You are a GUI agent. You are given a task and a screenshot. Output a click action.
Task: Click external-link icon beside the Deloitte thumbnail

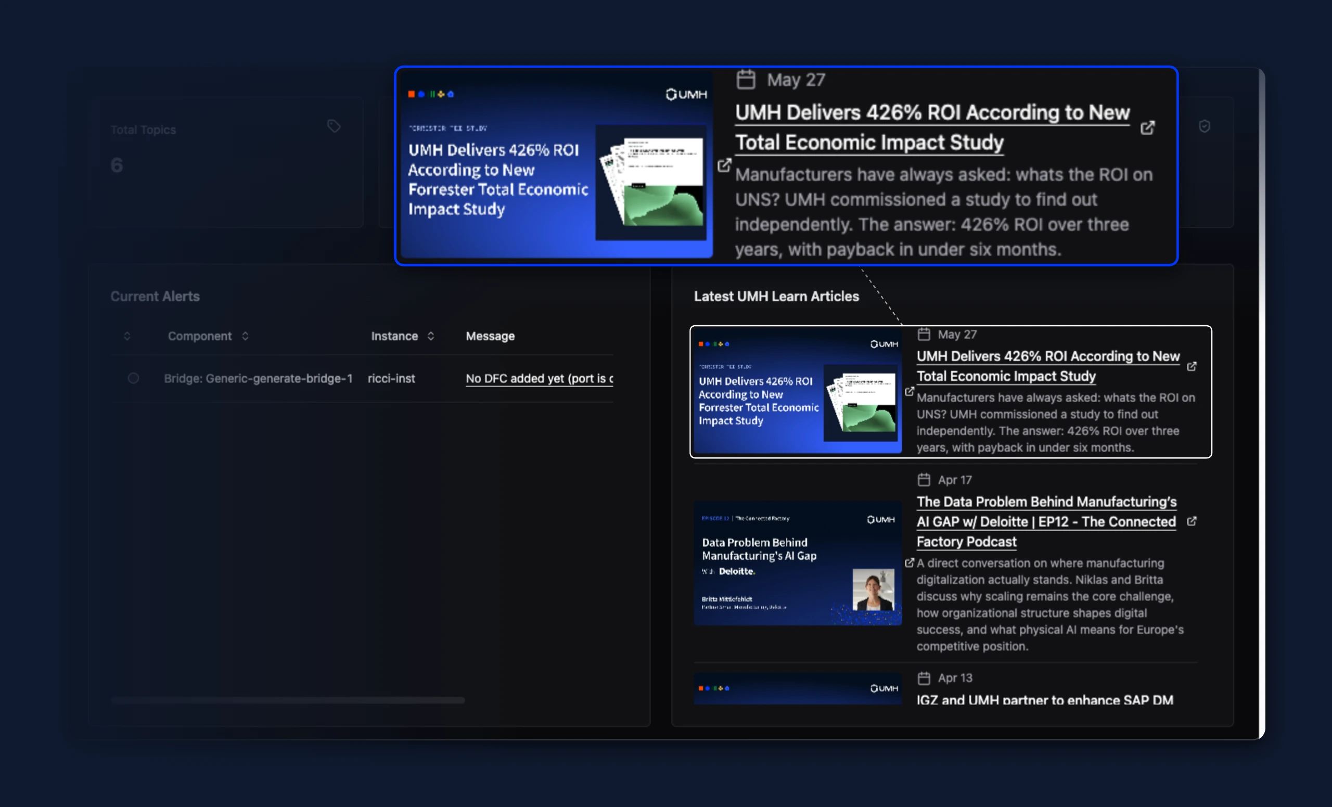(x=910, y=562)
